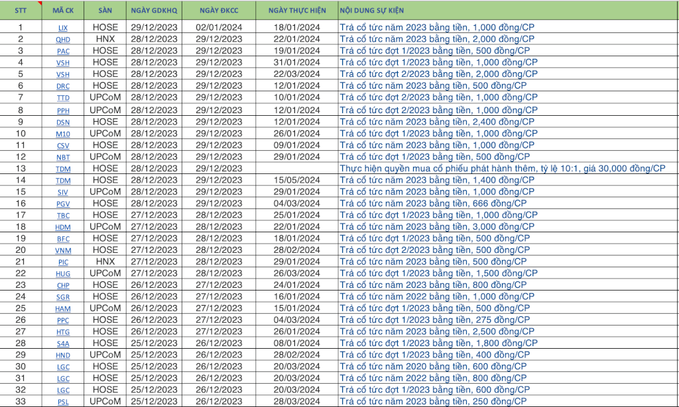
Task: Select the 02/01/2024 registration date cell
Action: pyautogui.click(x=219, y=27)
